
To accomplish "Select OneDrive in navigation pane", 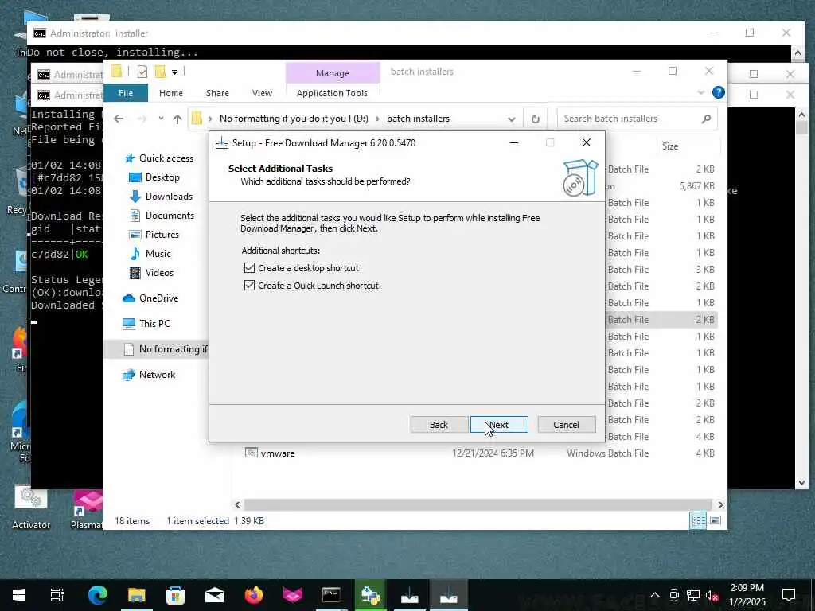I will pos(158,298).
